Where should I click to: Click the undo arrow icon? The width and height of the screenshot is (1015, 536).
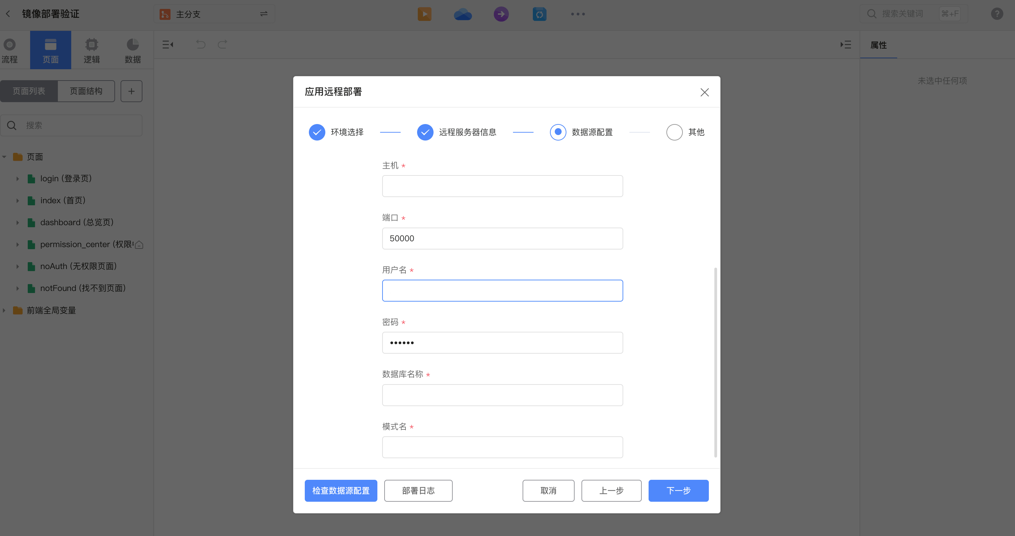[201, 44]
